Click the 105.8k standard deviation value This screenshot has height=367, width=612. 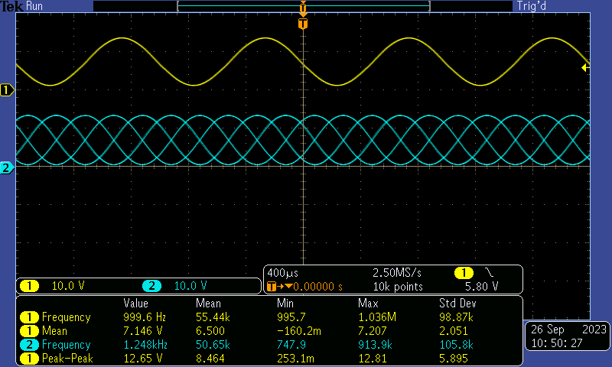click(x=456, y=345)
